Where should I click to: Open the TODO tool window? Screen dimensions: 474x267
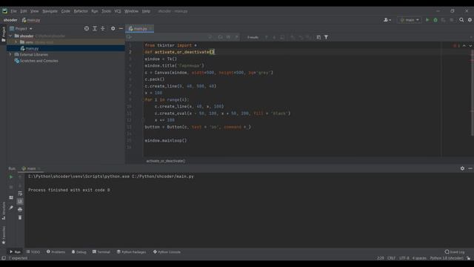[x=33, y=252]
